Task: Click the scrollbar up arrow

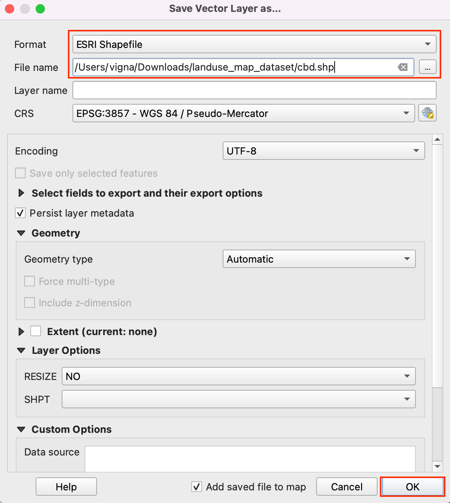Action: pyautogui.click(x=437, y=140)
